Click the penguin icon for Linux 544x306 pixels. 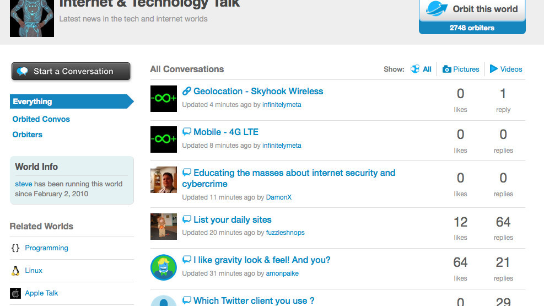(15, 271)
